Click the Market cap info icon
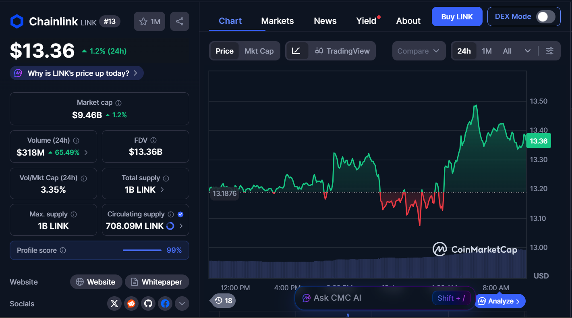This screenshot has width=572, height=318. click(118, 103)
